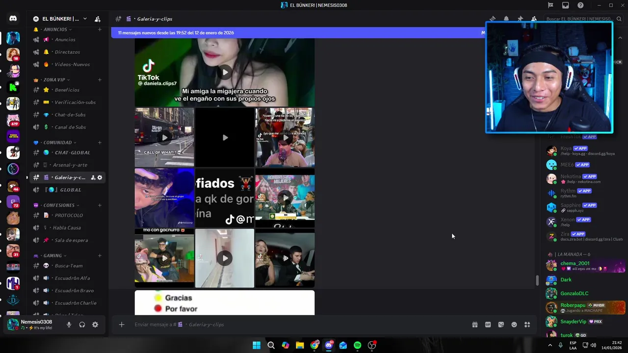Open member Roberpapu profile
The height and width of the screenshot is (353, 628).
(x=585, y=307)
